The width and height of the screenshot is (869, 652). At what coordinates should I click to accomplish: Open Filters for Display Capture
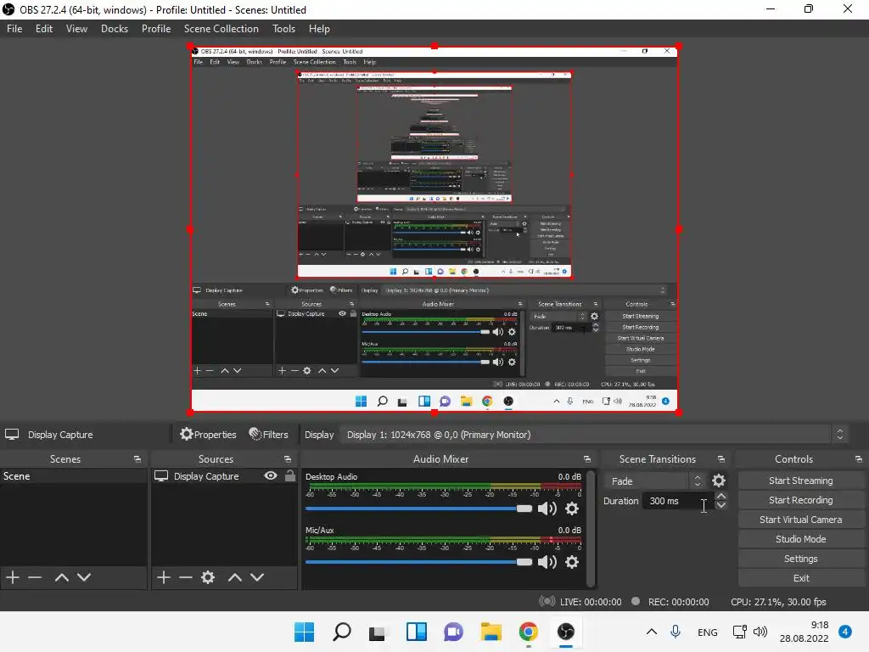coord(269,435)
